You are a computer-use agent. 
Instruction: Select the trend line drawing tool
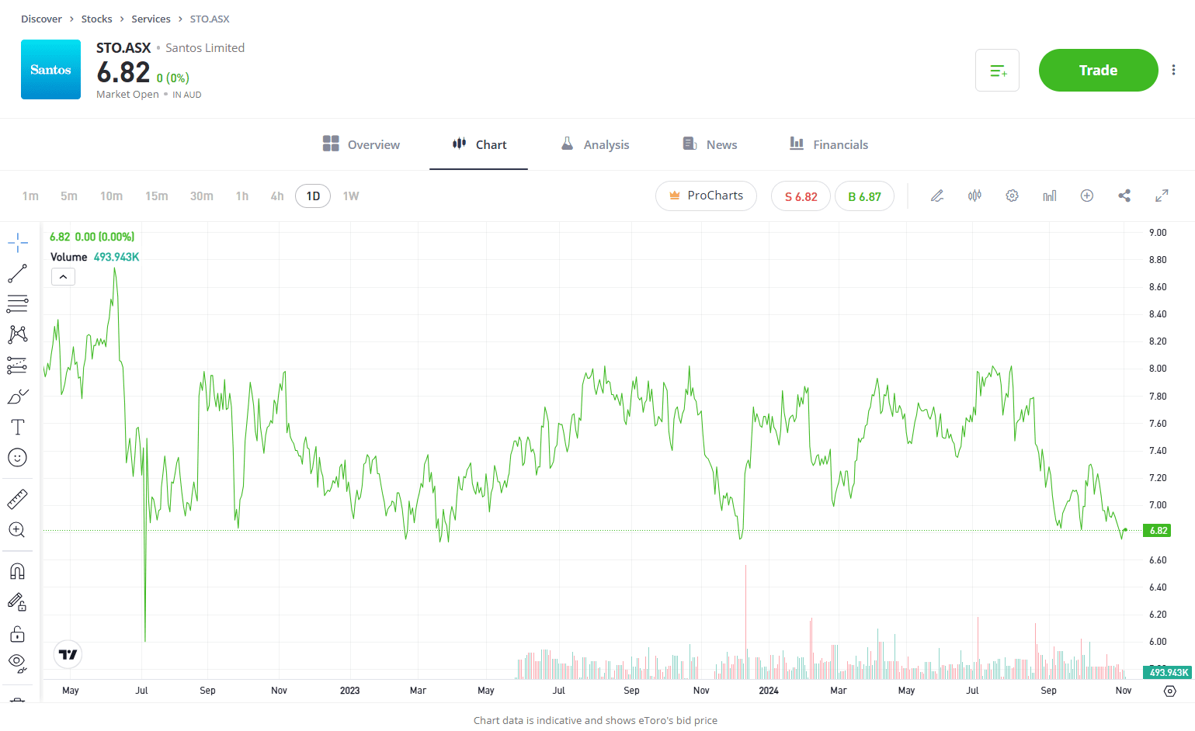tap(18, 273)
